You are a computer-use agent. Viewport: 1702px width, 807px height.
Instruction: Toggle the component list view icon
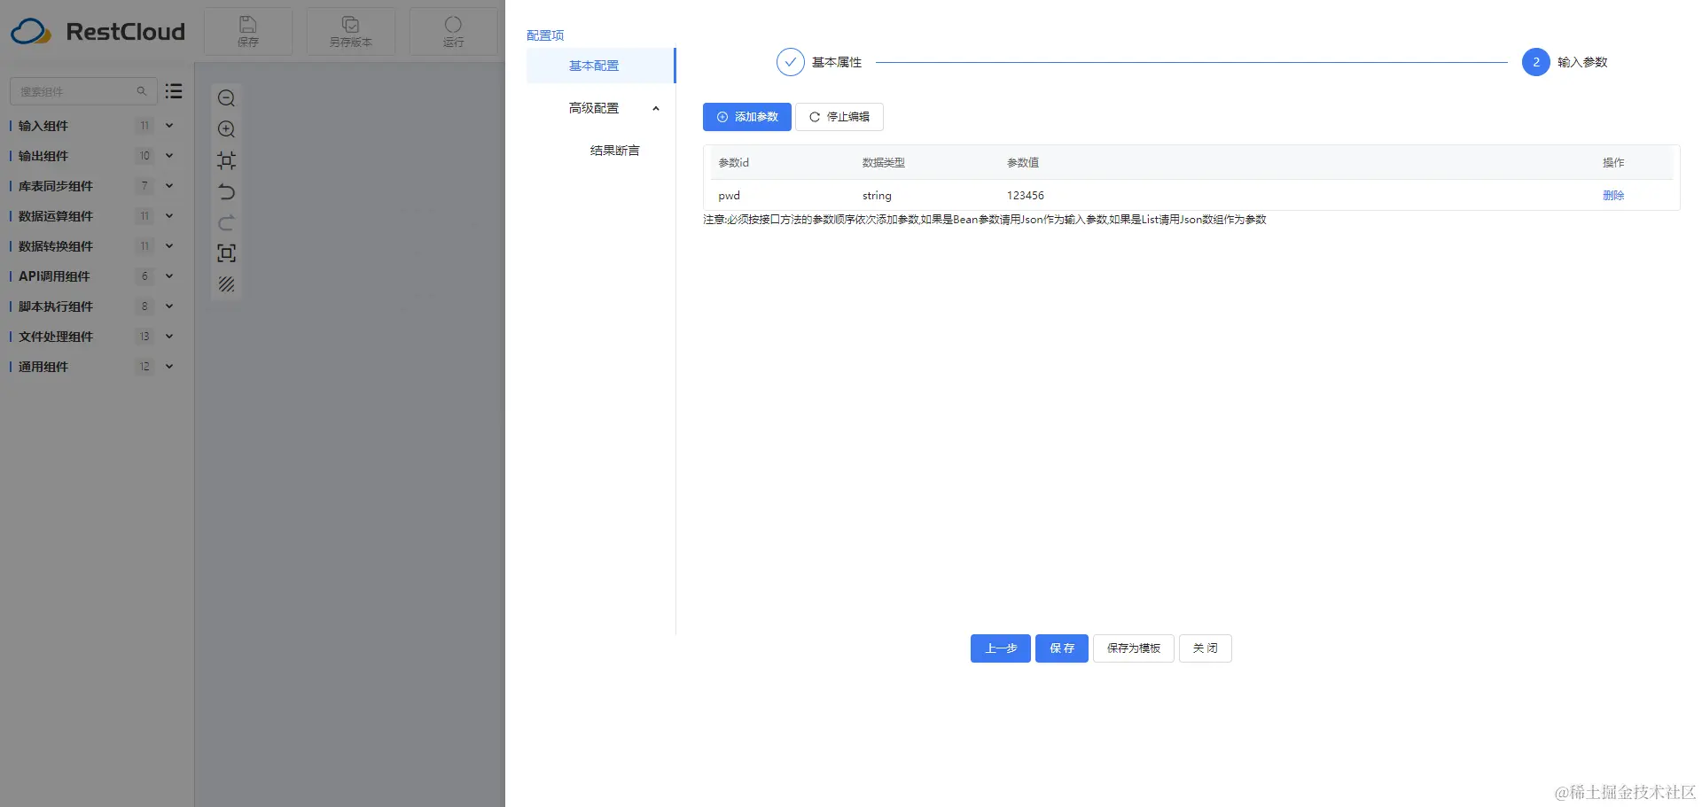click(x=174, y=91)
